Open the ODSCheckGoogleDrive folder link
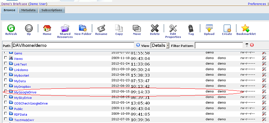 point(31,104)
